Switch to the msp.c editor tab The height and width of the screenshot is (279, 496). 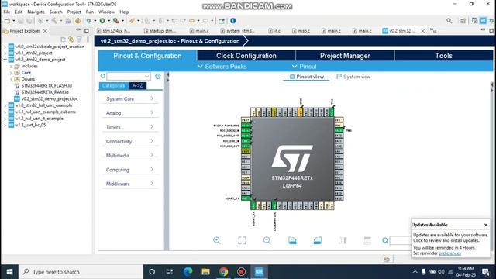[x=301, y=31]
